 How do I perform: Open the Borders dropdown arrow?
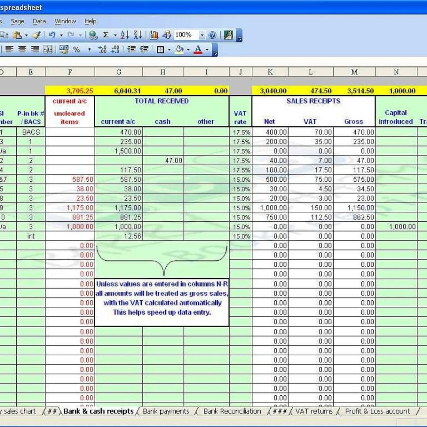click(x=169, y=50)
